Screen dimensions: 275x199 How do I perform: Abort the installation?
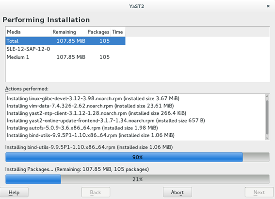pos(178,192)
